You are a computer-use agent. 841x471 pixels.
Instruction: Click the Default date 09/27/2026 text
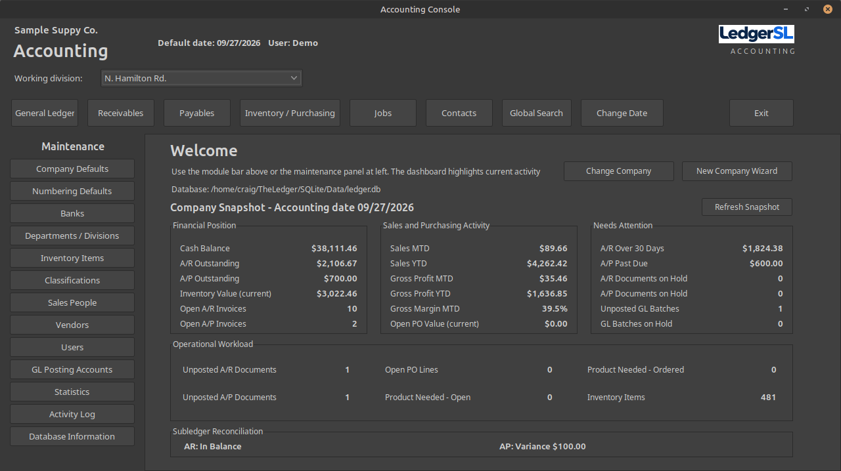(x=209, y=43)
